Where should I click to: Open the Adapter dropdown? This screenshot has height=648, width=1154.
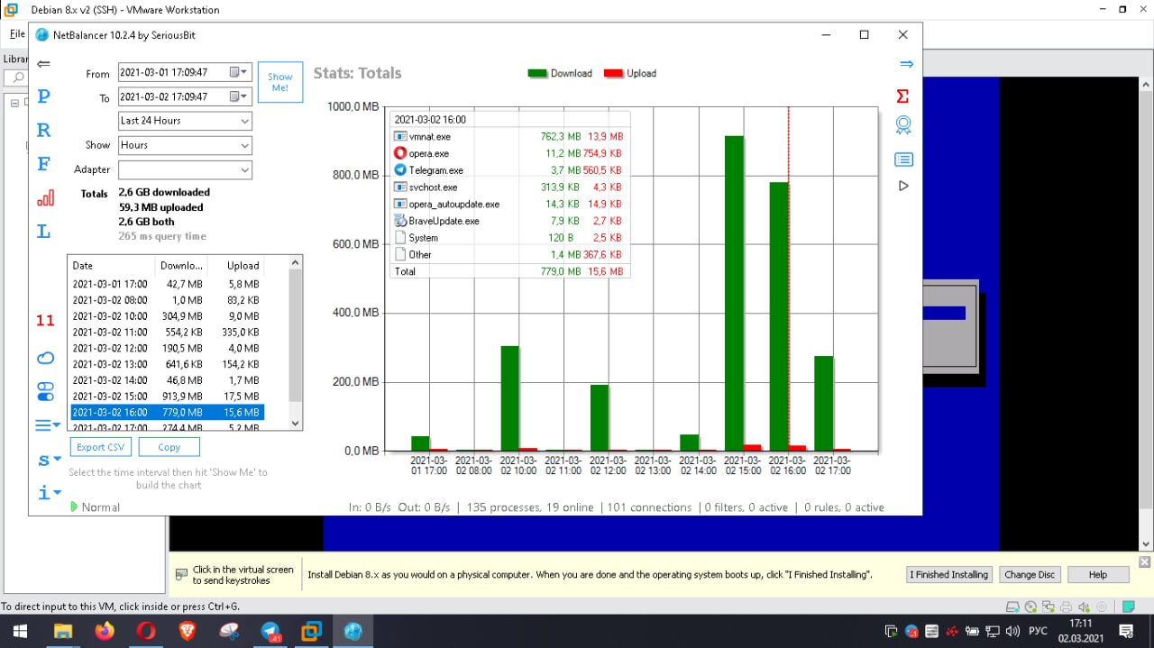185,169
